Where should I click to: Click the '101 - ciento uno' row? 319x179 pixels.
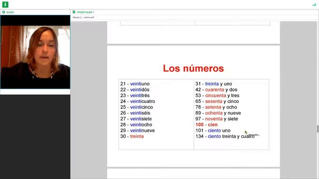(213, 130)
